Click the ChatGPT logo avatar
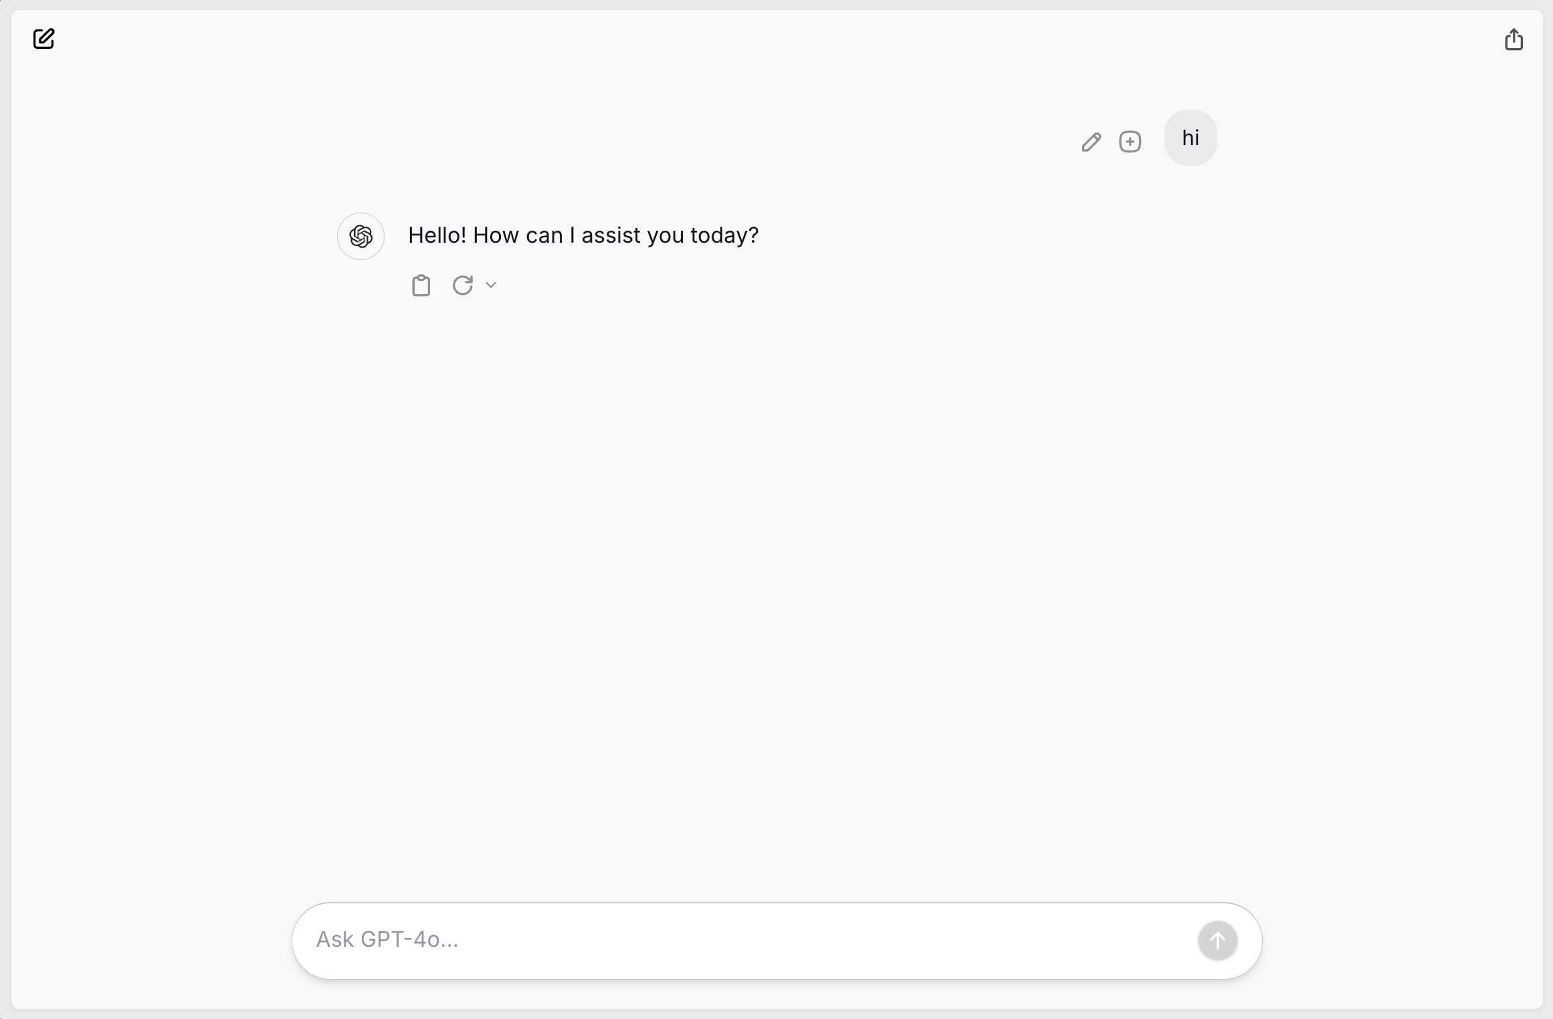 pos(360,236)
